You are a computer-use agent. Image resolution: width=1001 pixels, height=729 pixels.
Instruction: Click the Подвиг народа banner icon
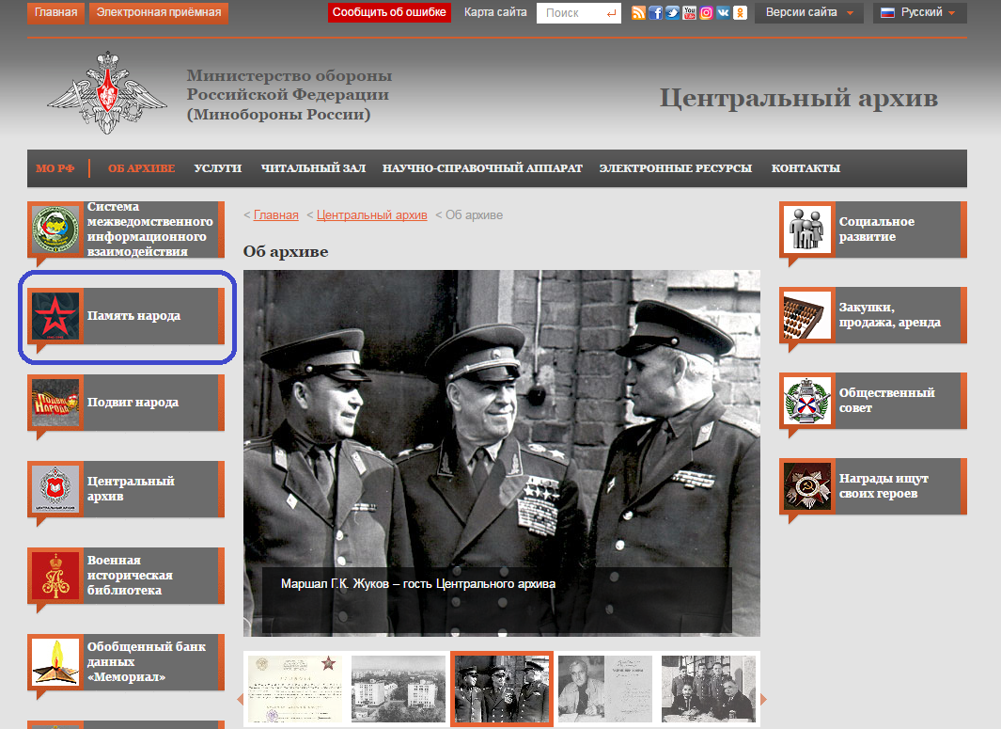pos(55,403)
